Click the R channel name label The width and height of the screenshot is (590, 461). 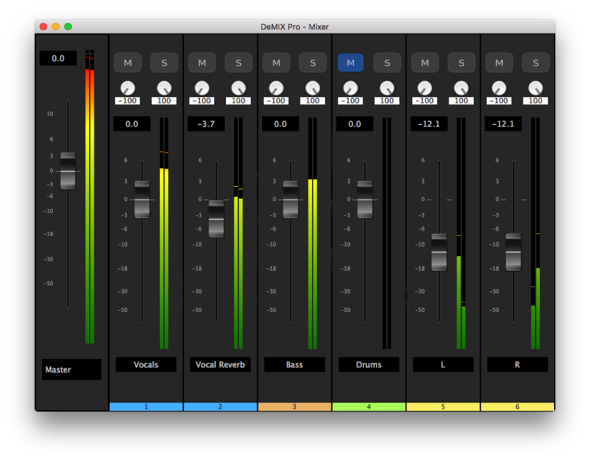(517, 364)
